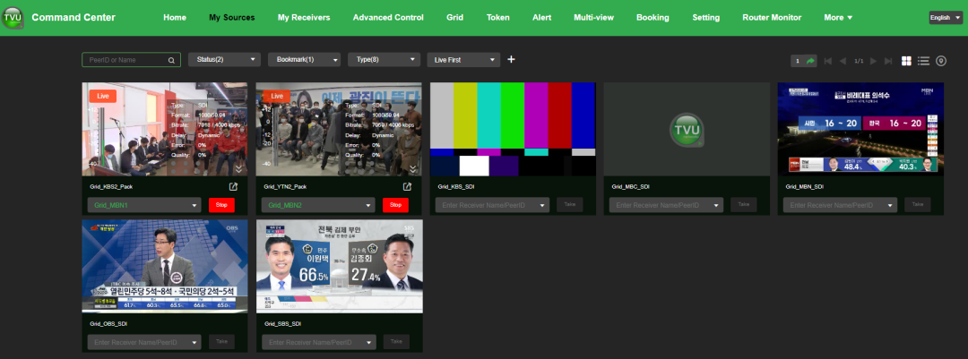Image resolution: width=968 pixels, height=359 pixels.
Task: Open share icon for Grid_KBS2_Pack
Action: tap(233, 186)
